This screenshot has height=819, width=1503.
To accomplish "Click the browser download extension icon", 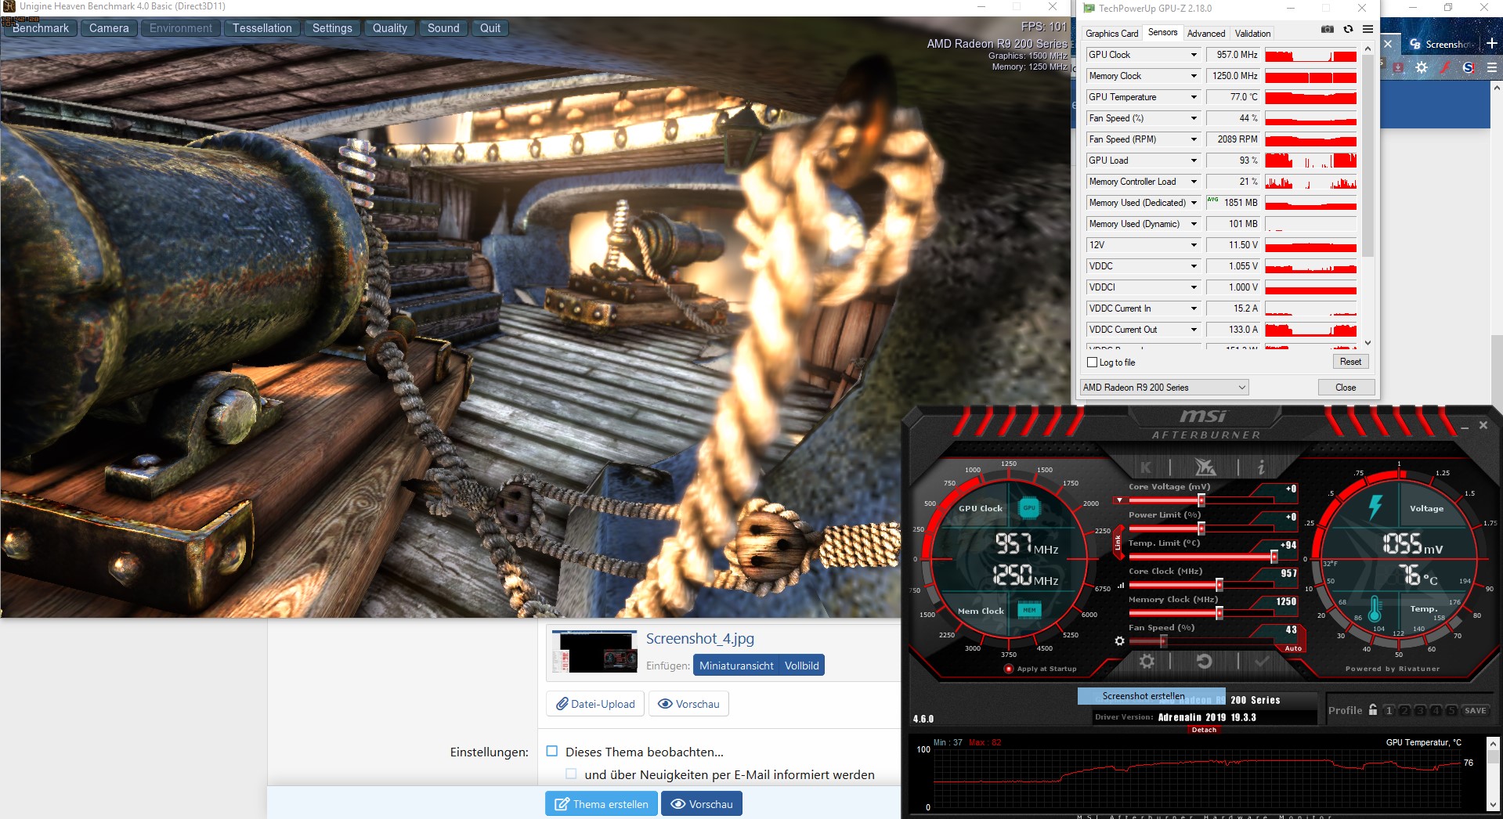I will (x=1398, y=68).
